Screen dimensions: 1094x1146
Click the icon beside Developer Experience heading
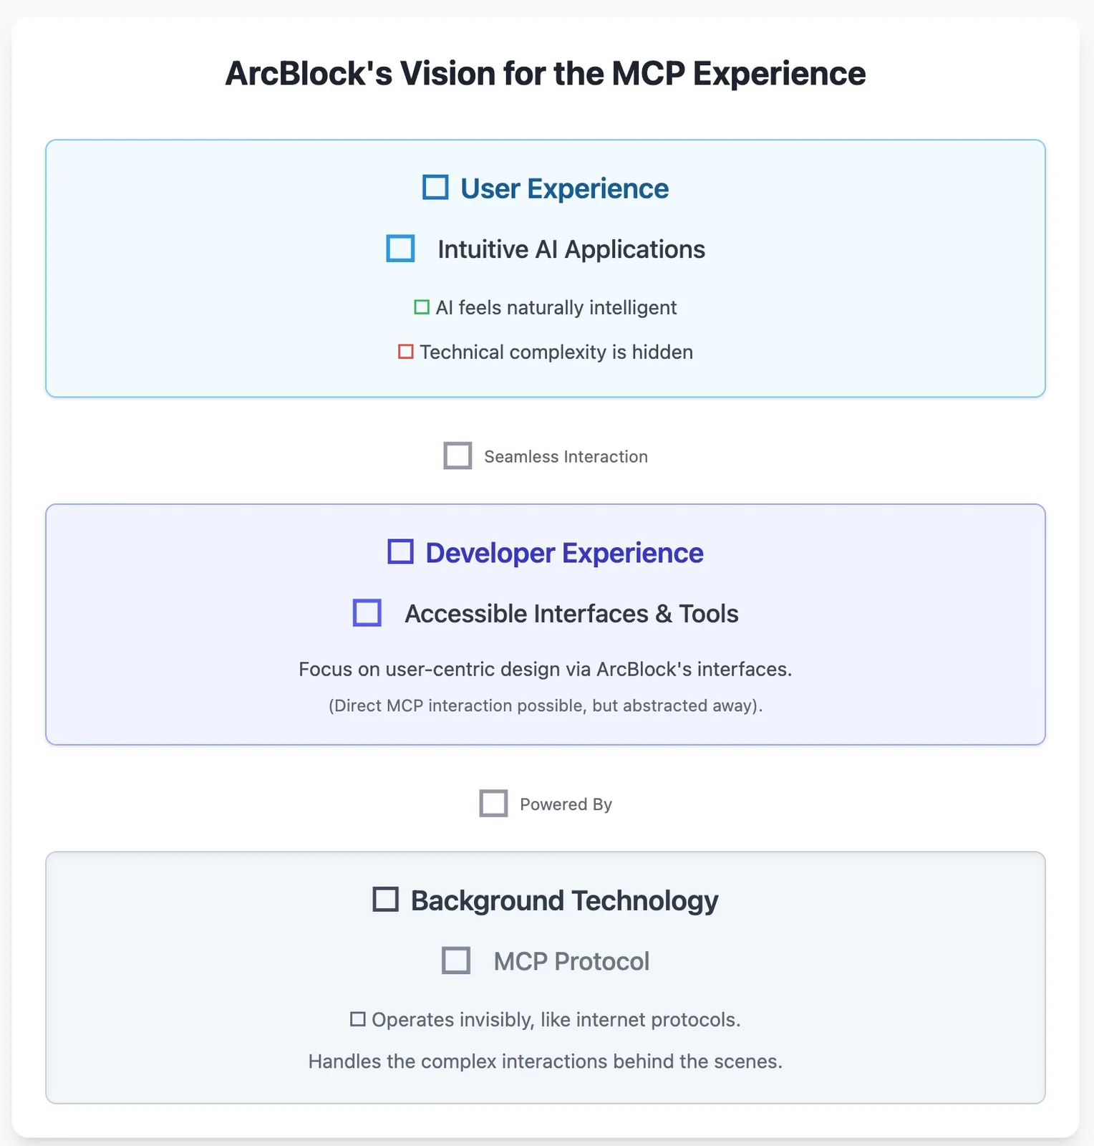click(x=400, y=552)
